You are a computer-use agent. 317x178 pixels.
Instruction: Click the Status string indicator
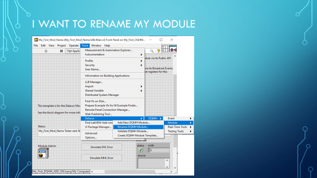point(59,133)
